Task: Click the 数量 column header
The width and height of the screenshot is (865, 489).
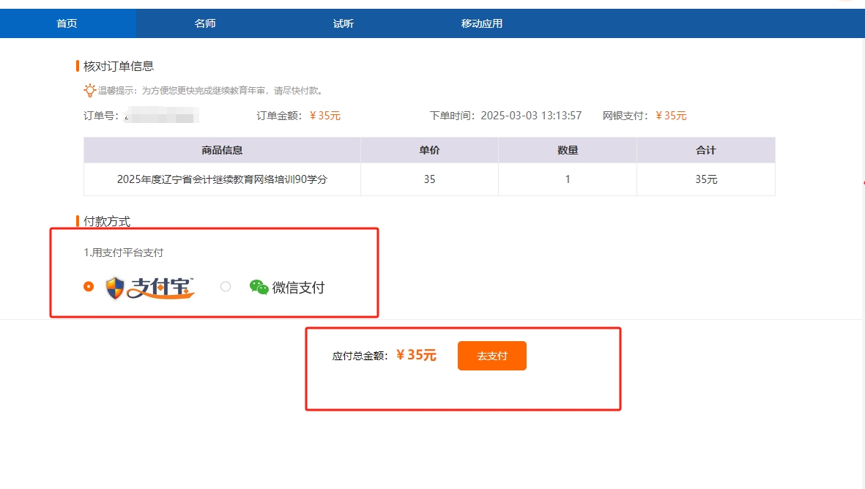Action: click(567, 149)
